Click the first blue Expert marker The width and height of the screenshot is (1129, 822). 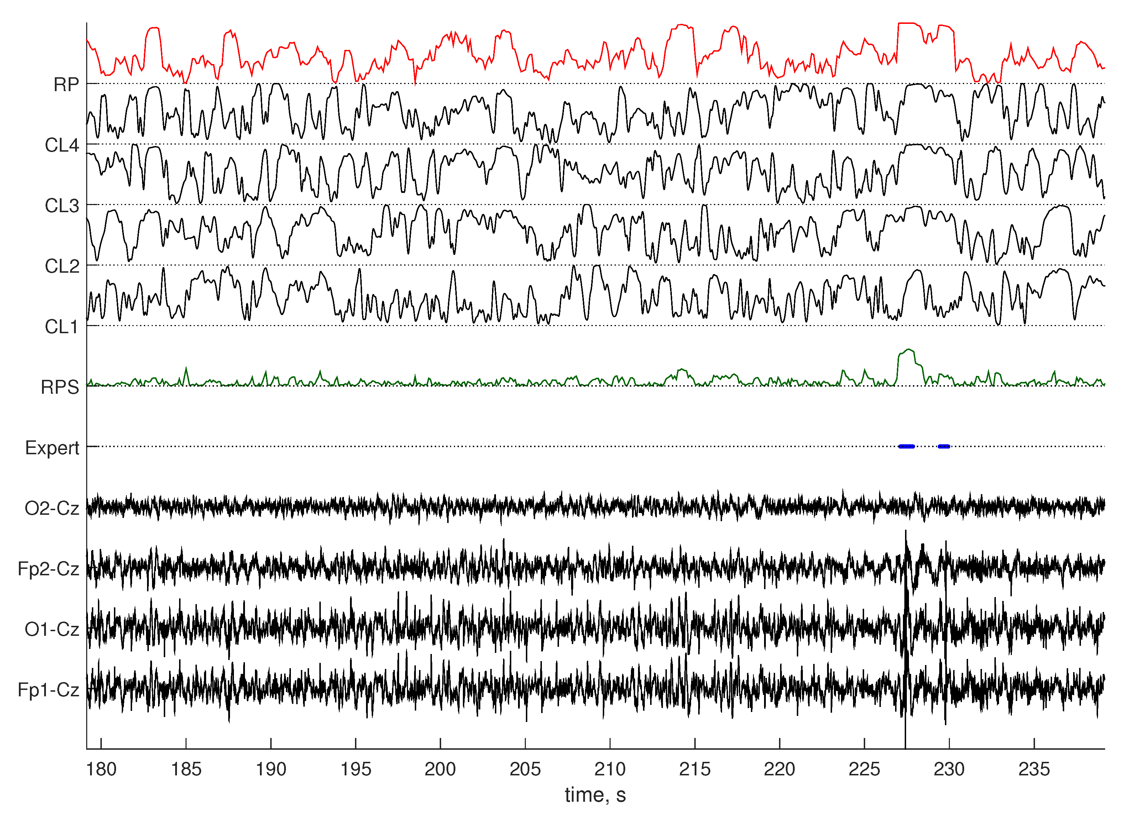pos(906,446)
